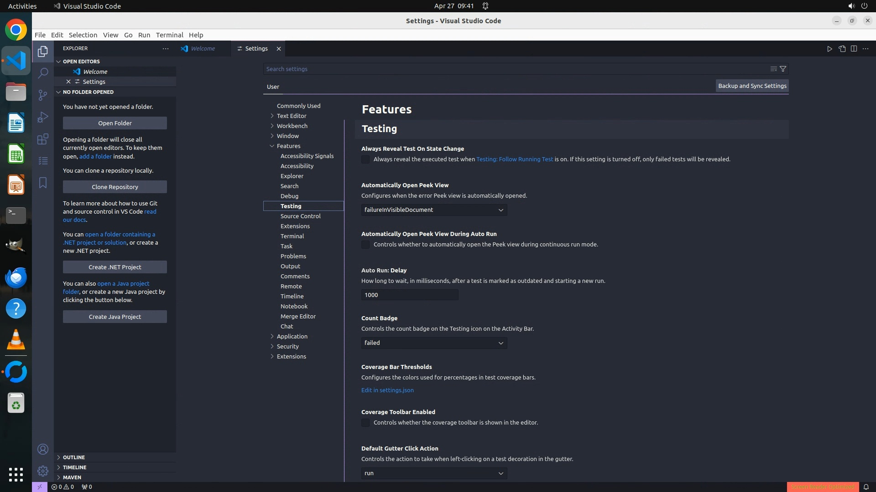Click Open Settings (JSON) icon
The height and width of the screenshot is (492, 876).
pyautogui.click(x=842, y=49)
